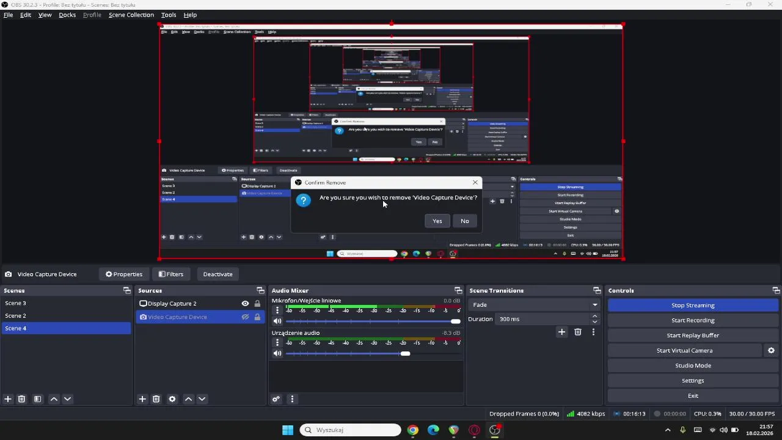Add a new scene with the plus icon

click(x=8, y=399)
